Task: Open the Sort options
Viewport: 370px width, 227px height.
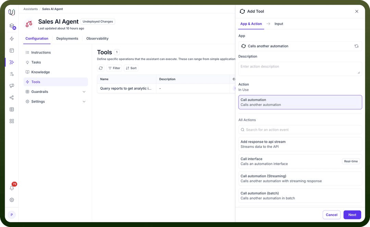Action: coord(131,68)
